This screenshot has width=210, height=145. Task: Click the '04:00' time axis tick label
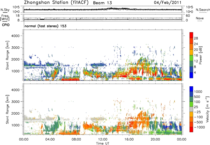click(x=50, y=140)
